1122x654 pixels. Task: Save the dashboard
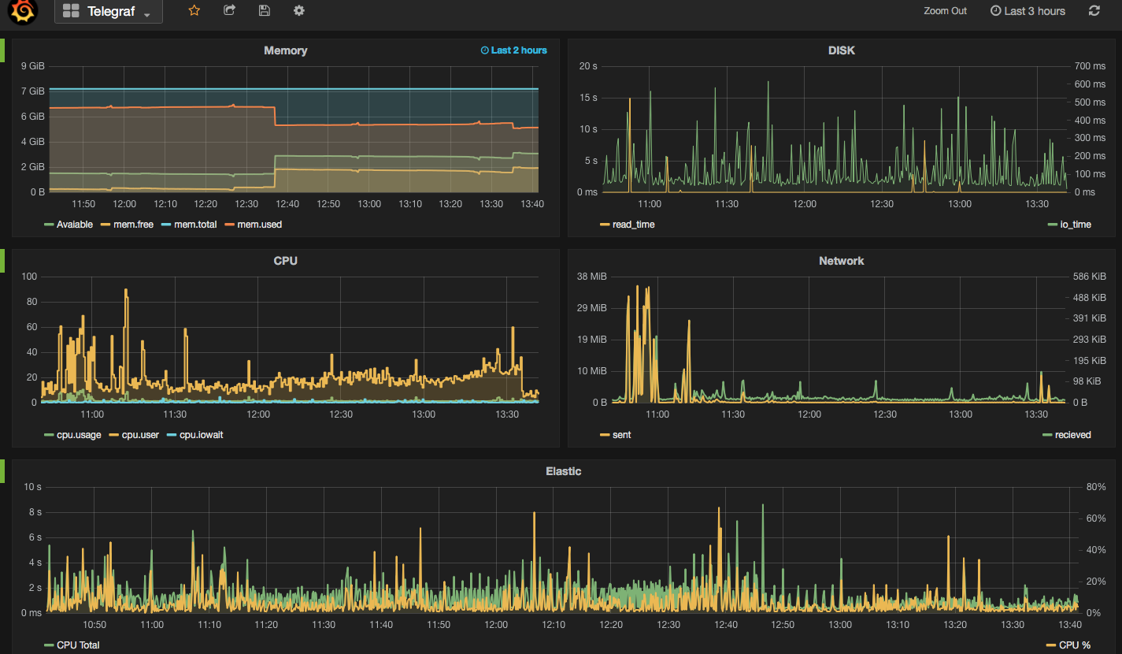264,11
